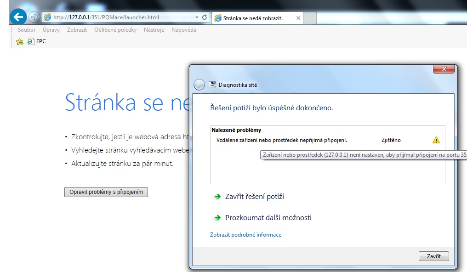Click 'Zobrazit podrobné informace' link
This screenshot has width=467, height=272.
[245, 235]
